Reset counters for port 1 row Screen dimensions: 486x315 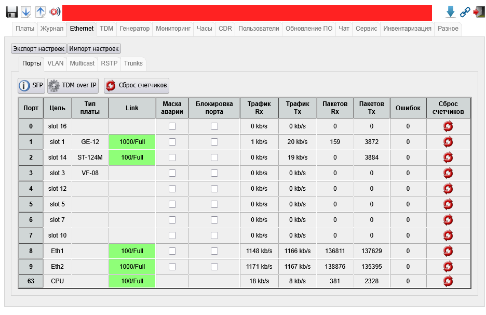coord(448,142)
